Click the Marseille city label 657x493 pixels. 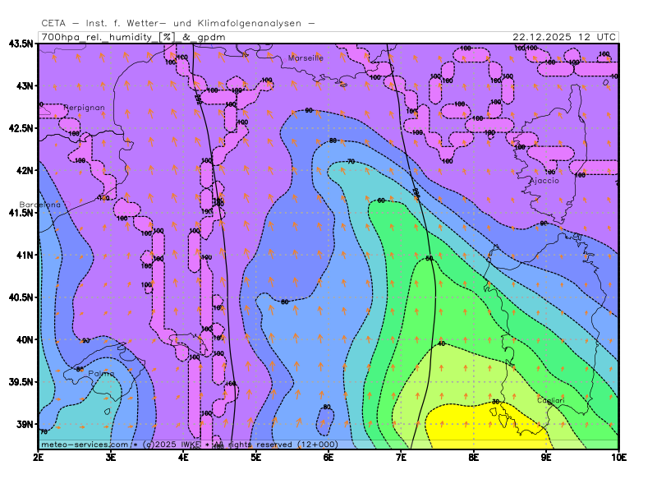(306, 58)
